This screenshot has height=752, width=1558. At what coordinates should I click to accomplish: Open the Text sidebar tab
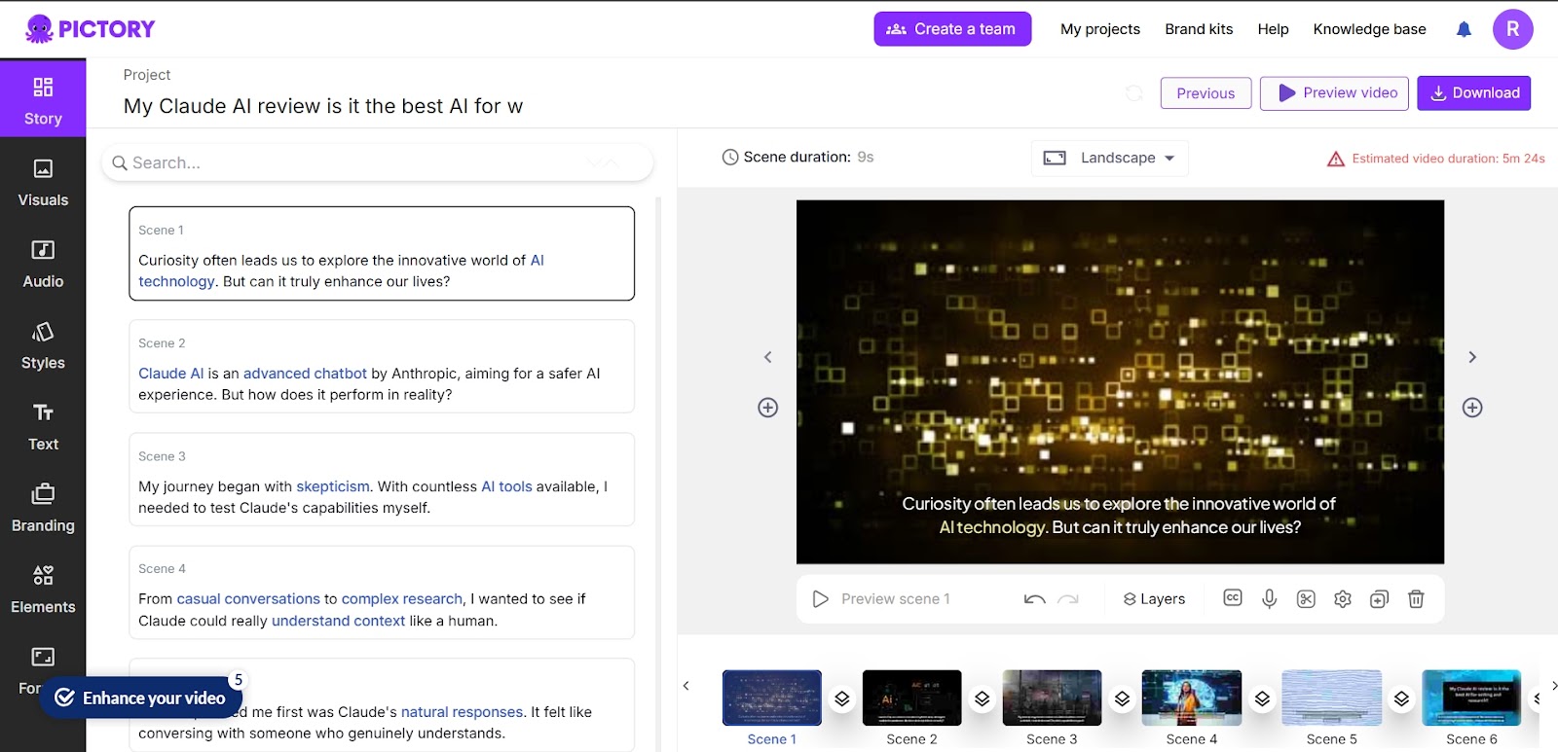[x=43, y=427]
